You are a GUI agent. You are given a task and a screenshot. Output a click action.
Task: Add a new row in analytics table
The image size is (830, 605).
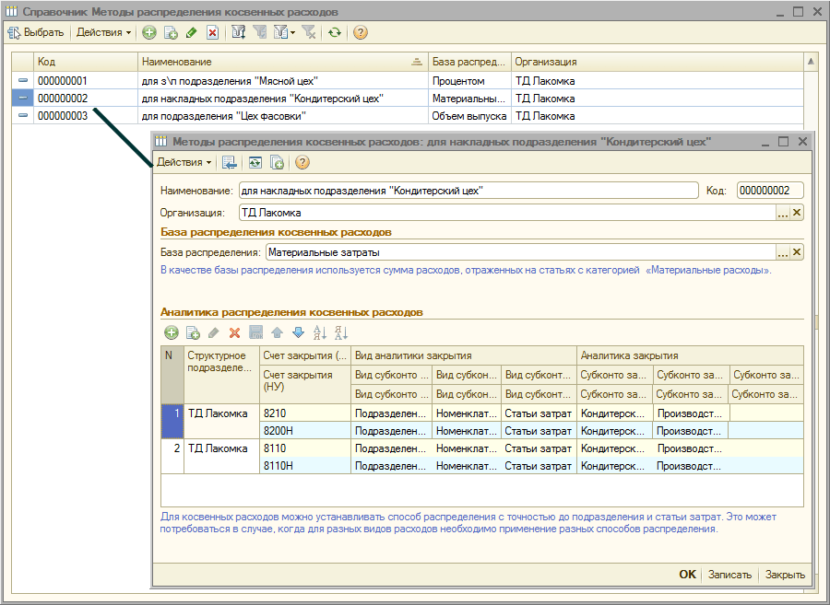(172, 332)
